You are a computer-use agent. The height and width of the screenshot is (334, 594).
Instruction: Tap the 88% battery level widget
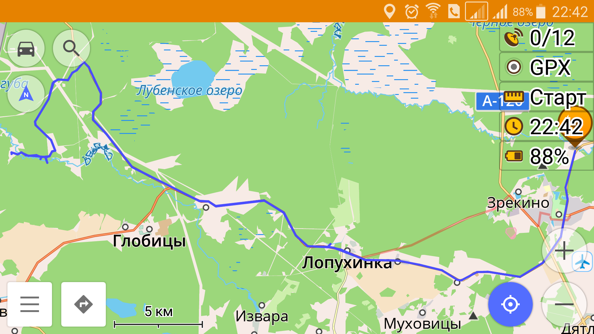(547, 156)
